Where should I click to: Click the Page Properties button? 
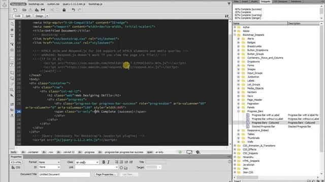106,174
